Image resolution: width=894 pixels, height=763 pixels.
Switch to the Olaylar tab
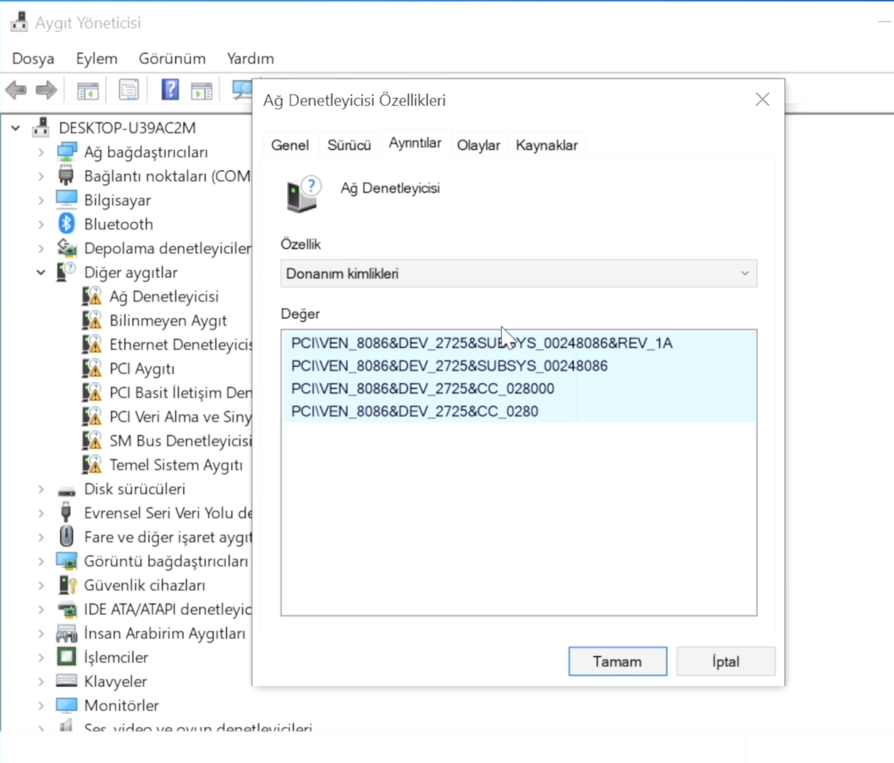coord(478,145)
